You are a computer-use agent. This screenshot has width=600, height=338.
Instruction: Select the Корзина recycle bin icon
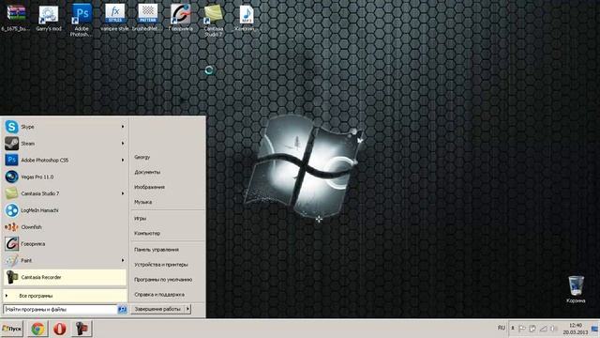click(x=576, y=289)
